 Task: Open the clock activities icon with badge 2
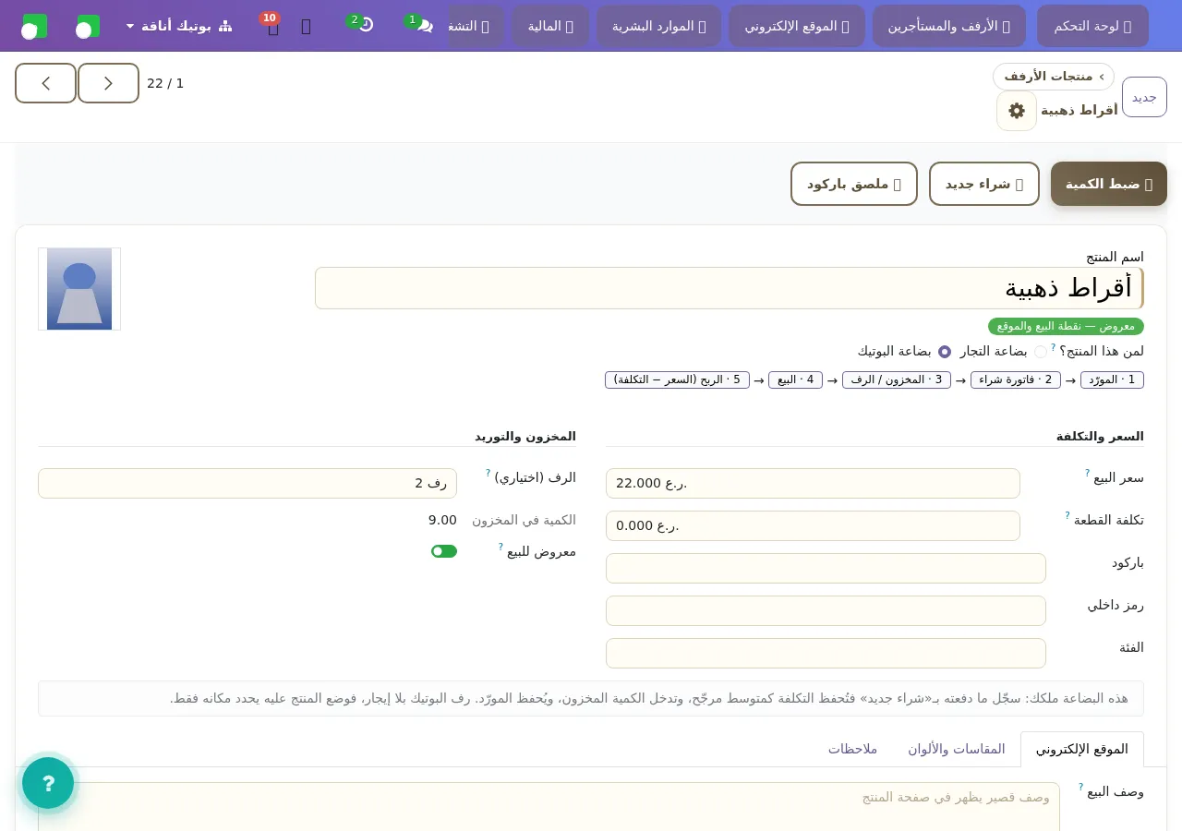[x=365, y=26]
